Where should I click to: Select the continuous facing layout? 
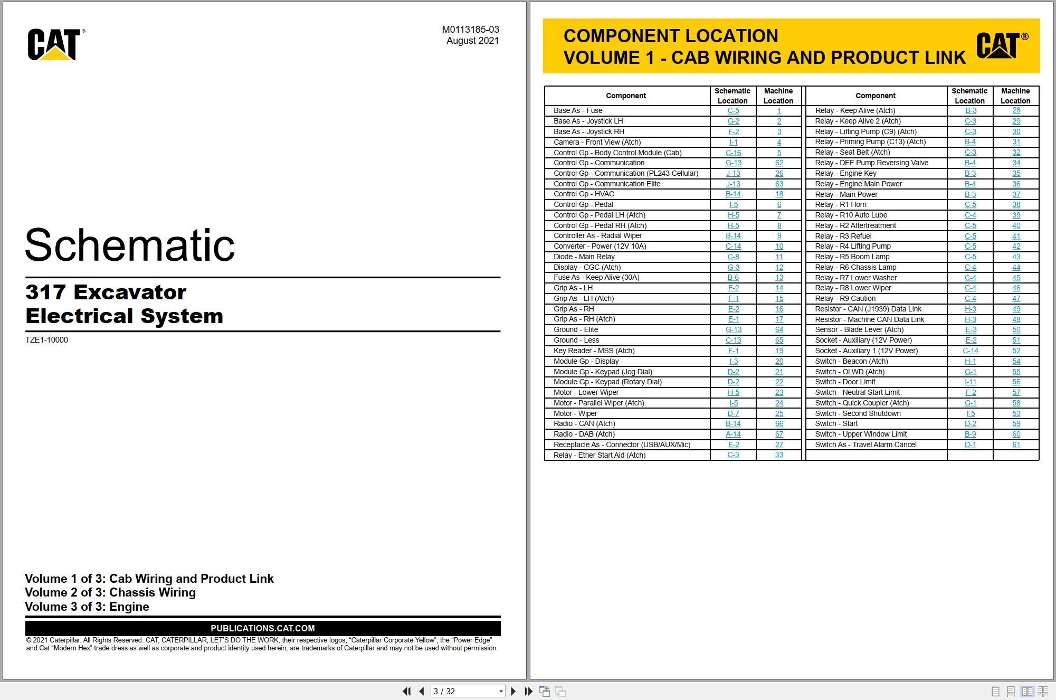pos(1043,691)
